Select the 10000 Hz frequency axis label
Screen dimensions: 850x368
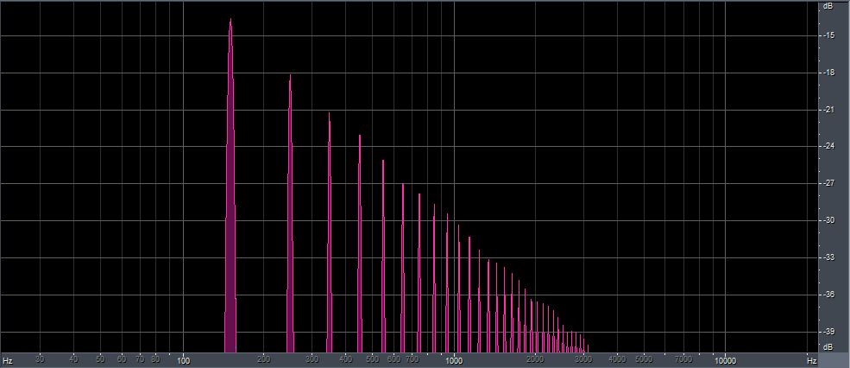725,358
